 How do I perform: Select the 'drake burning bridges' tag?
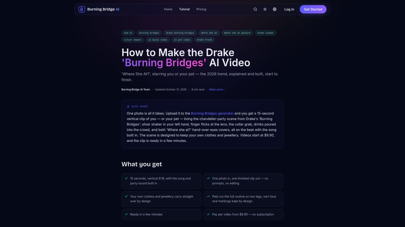(180, 33)
